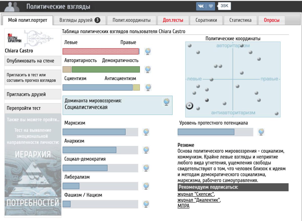This screenshot has width=302, height=221.
Task: Open the Опросы tab
Action: click(x=272, y=20)
